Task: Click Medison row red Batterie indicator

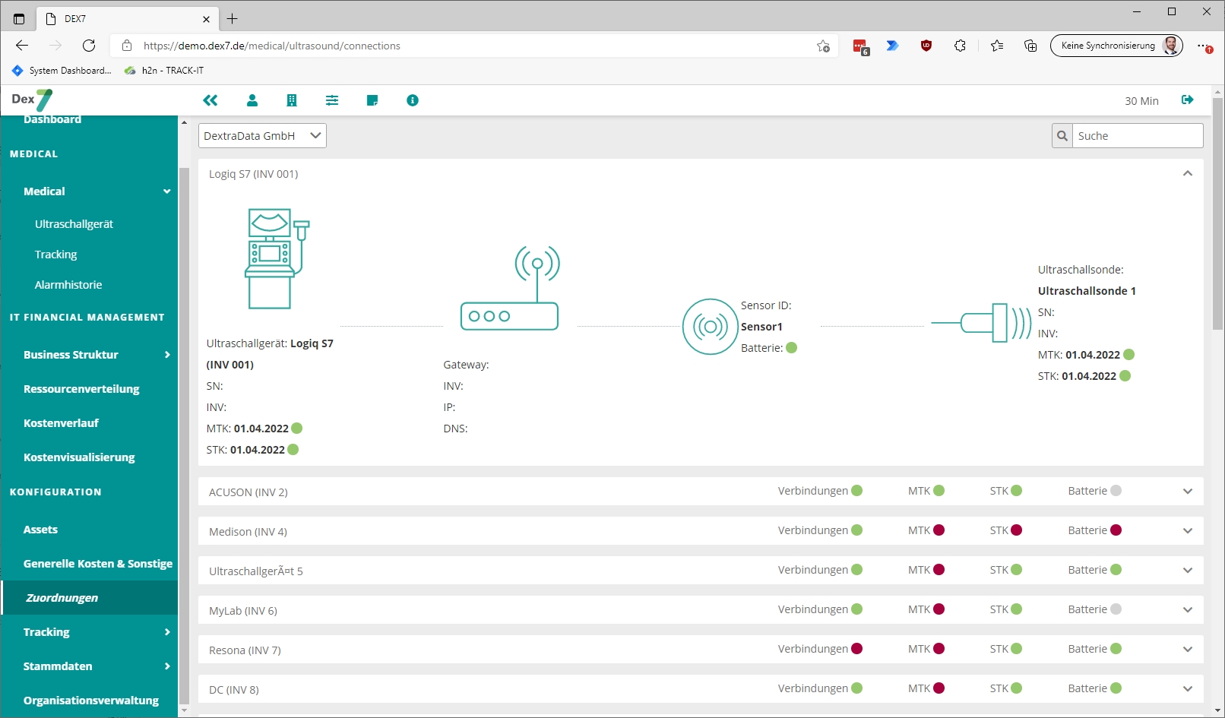Action: [x=1116, y=530]
